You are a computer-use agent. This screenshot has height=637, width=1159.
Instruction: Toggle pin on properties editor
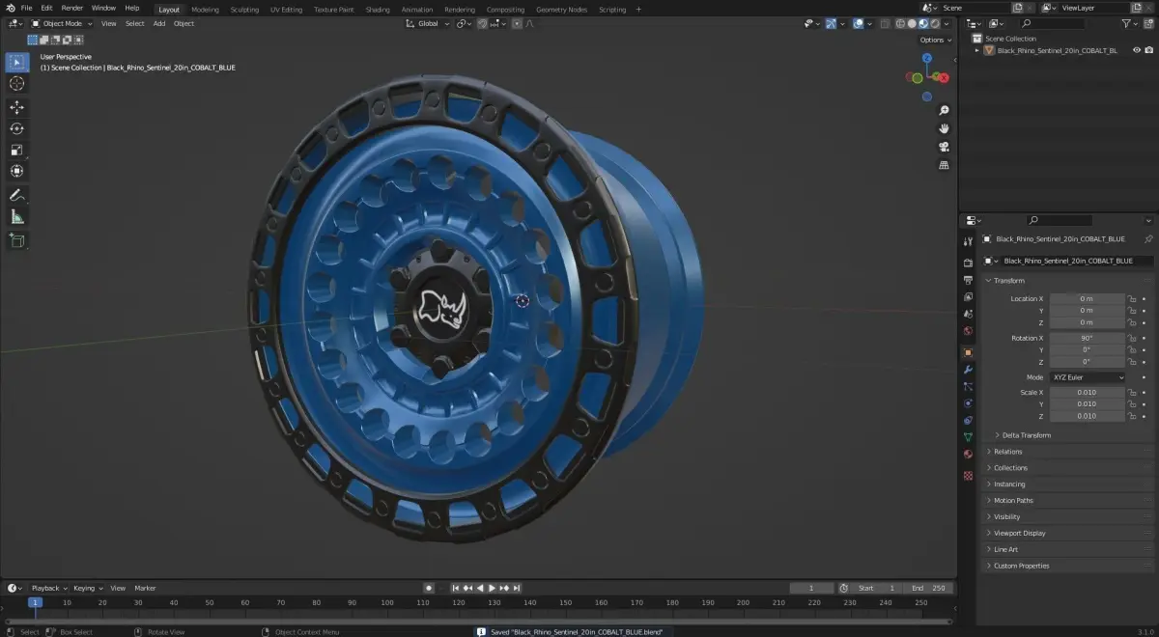(1147, 238)
